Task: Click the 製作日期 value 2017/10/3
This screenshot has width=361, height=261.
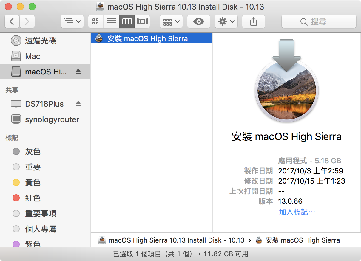Action: pyautogui.click(x=311, y=171)
